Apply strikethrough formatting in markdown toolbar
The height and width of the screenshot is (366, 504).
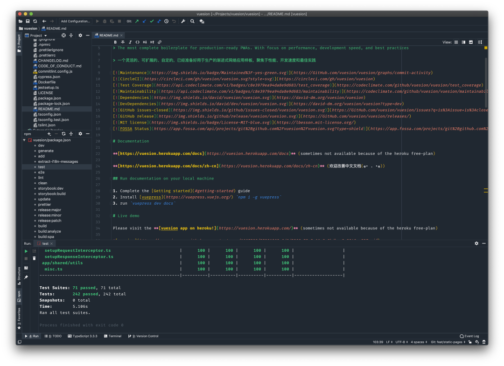(x=123, y=42)
